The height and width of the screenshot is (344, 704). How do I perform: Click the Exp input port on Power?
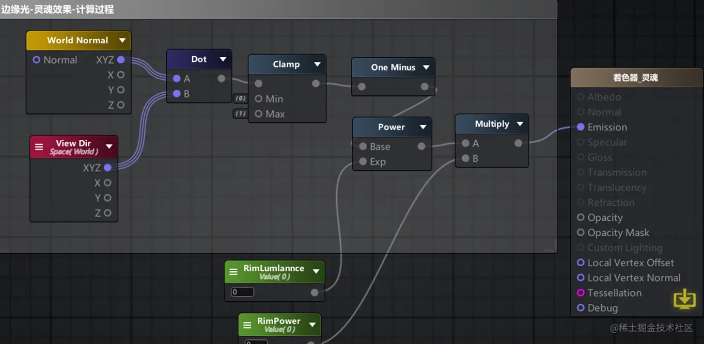[x=363, y=161]
